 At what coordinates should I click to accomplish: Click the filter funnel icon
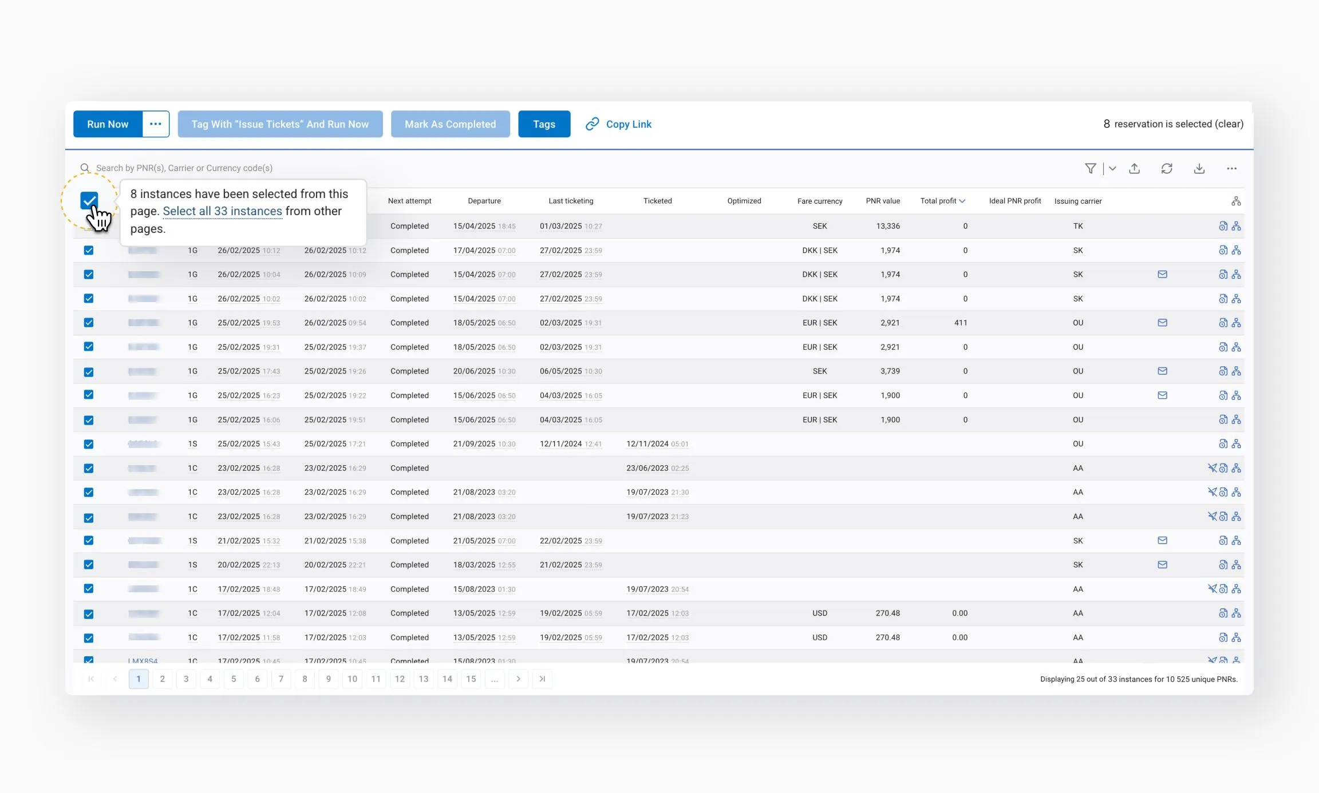pyautogui.click(x=1090, y=168)
